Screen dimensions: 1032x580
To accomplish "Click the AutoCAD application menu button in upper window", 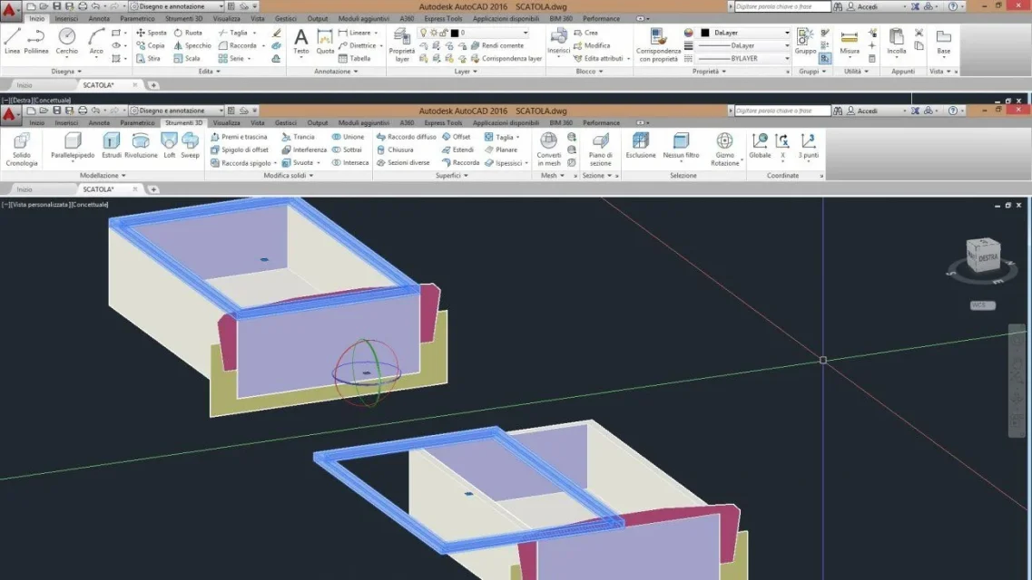I will coord(9,9).
